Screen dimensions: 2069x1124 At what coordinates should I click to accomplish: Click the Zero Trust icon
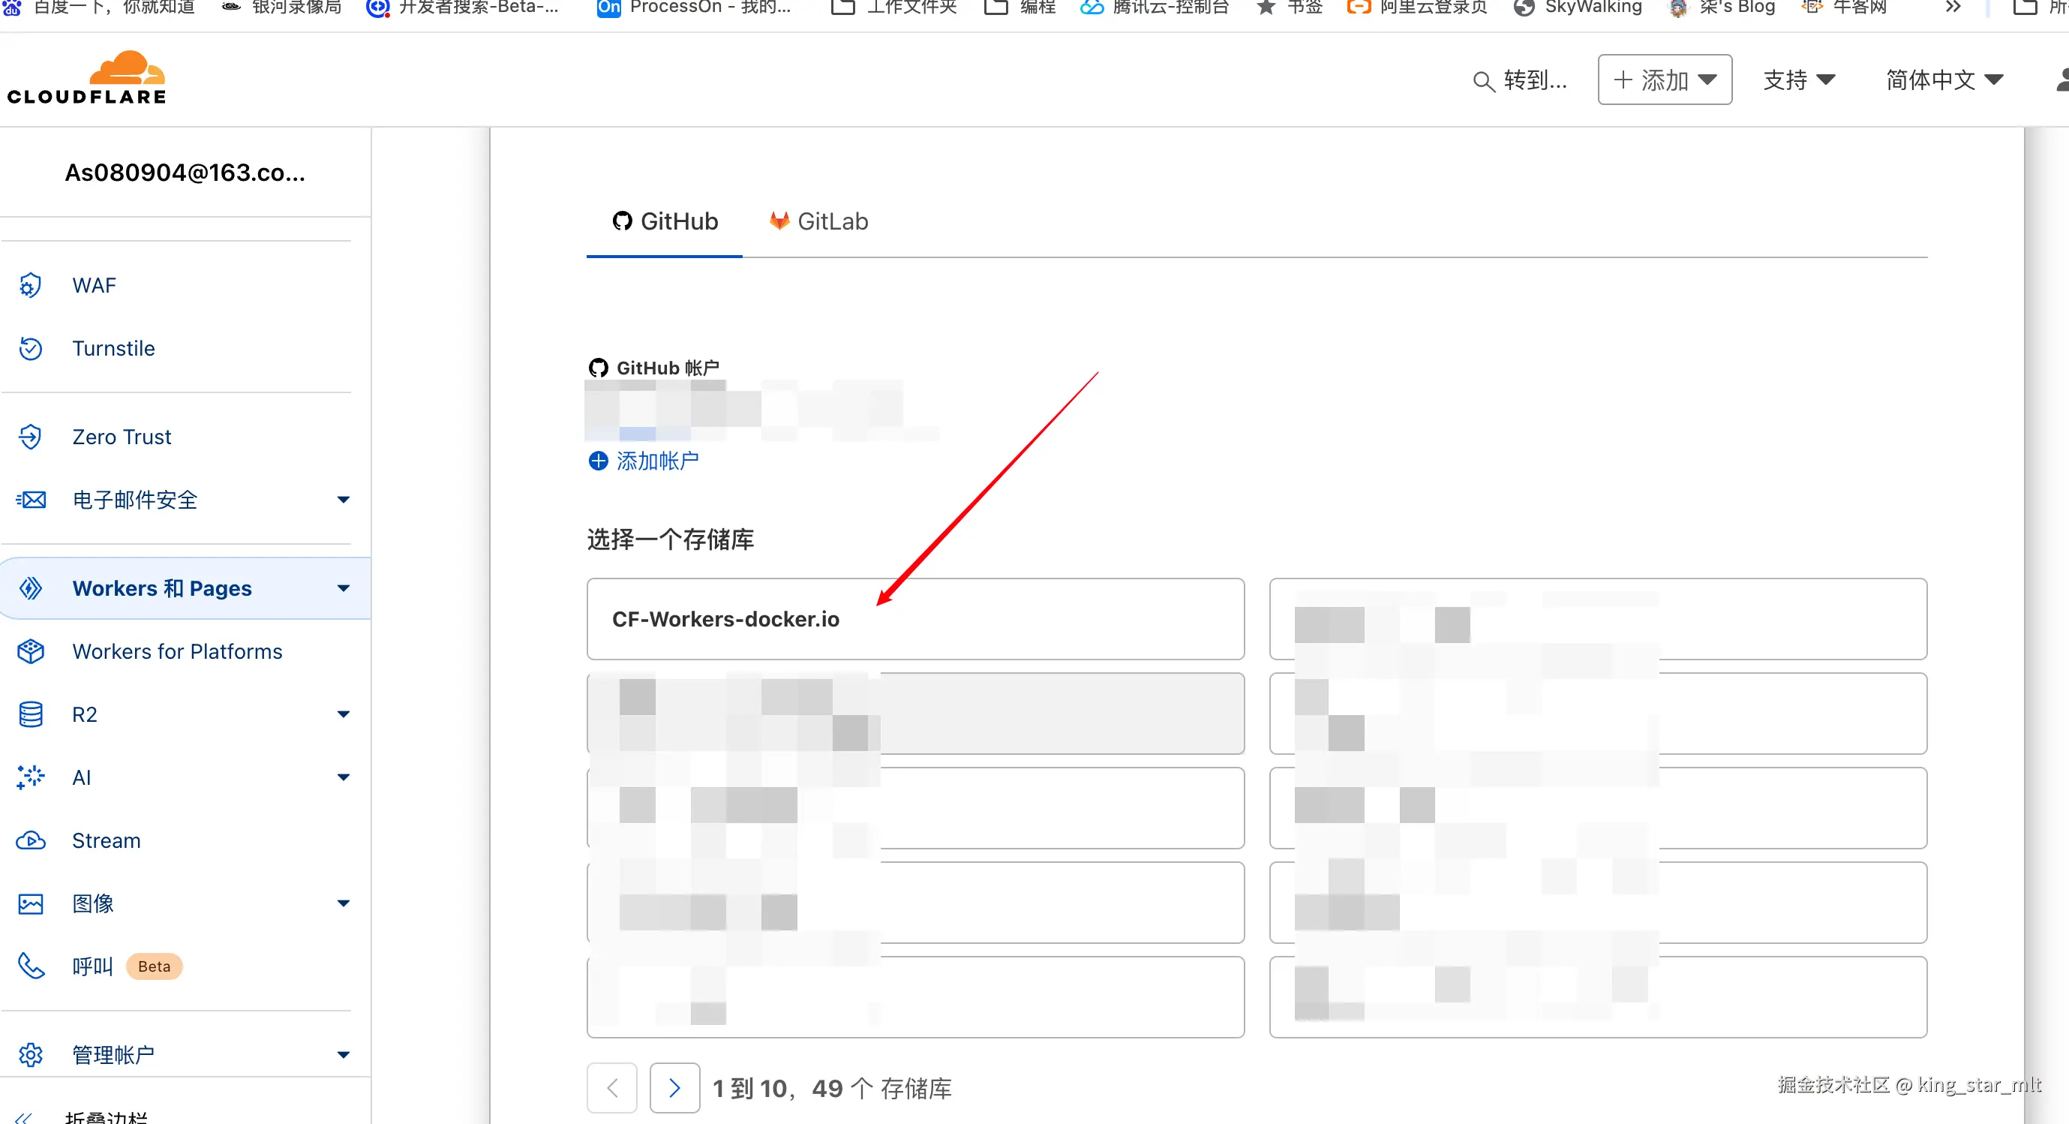click(x=31, y=437)
